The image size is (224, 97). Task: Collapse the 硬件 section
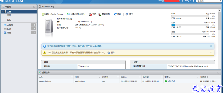click(x=43, y=62)
